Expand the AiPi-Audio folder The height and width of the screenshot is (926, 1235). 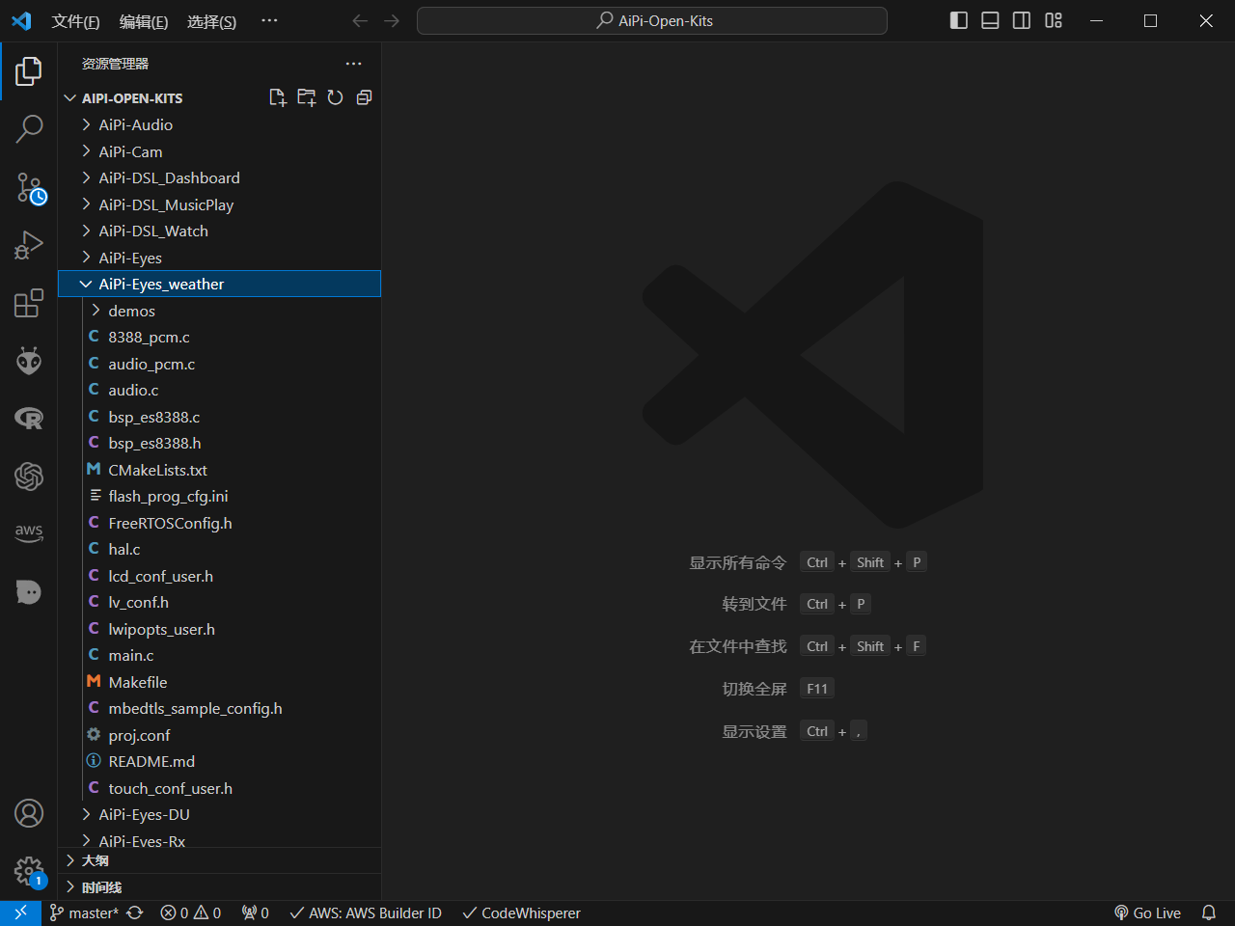coord(220,124)
